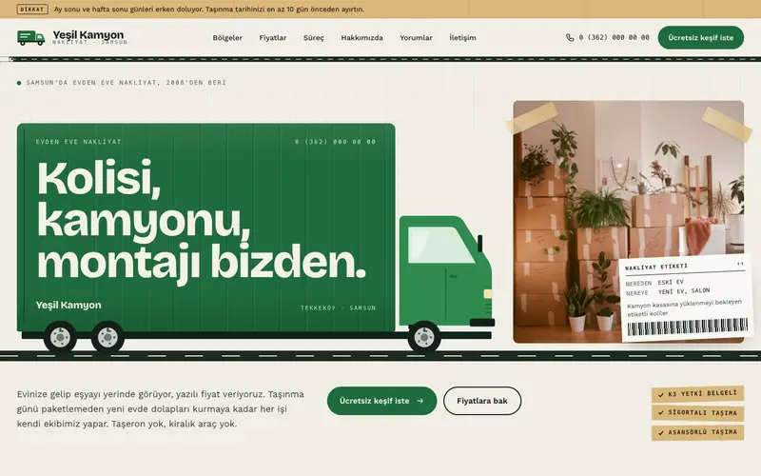761x476 pixels.
Task: Click the checkmark on K3 Yetki Belgeli badge
Action: [660, 394]
